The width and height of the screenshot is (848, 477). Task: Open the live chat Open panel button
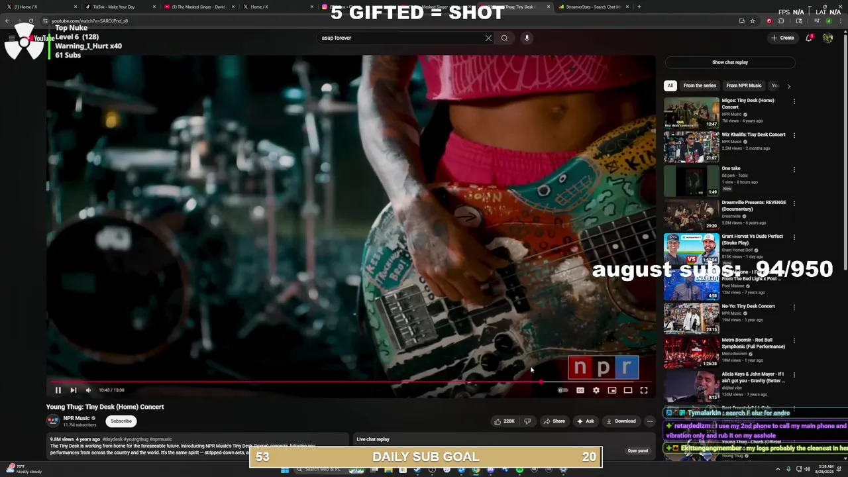click(638, 450)
